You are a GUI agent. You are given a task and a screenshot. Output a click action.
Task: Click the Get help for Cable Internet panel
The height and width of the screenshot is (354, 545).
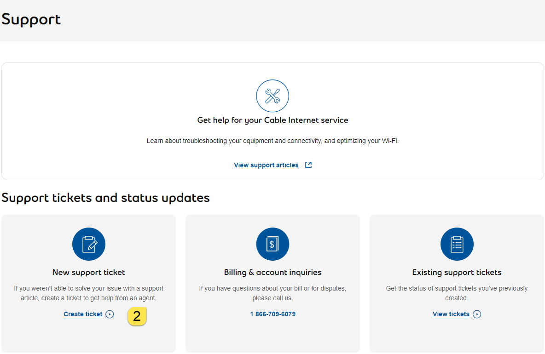(272, 121)
